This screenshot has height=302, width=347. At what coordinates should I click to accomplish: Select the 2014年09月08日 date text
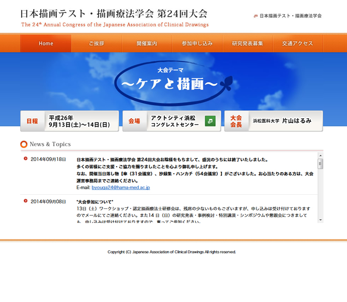(x=48, y=202)
